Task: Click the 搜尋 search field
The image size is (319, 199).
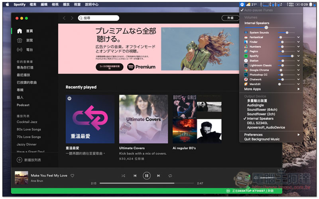Action: [98, 18]
